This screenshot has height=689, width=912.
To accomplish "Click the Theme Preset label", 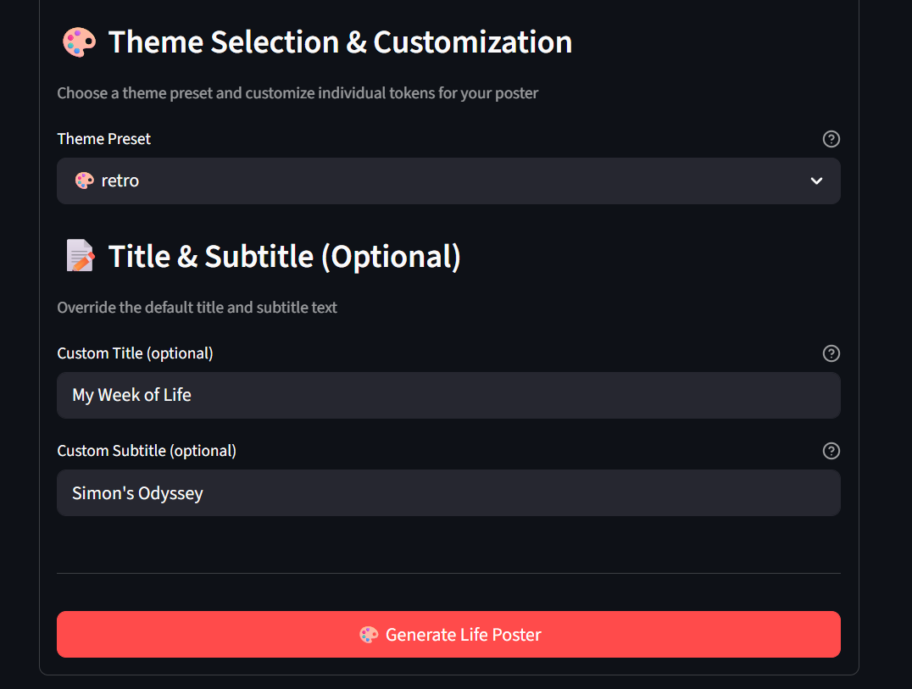I will [103, 139].
